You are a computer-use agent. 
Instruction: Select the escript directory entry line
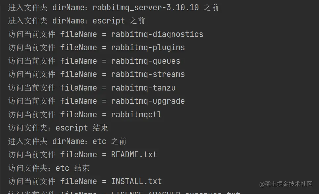[x=77, y=21]
